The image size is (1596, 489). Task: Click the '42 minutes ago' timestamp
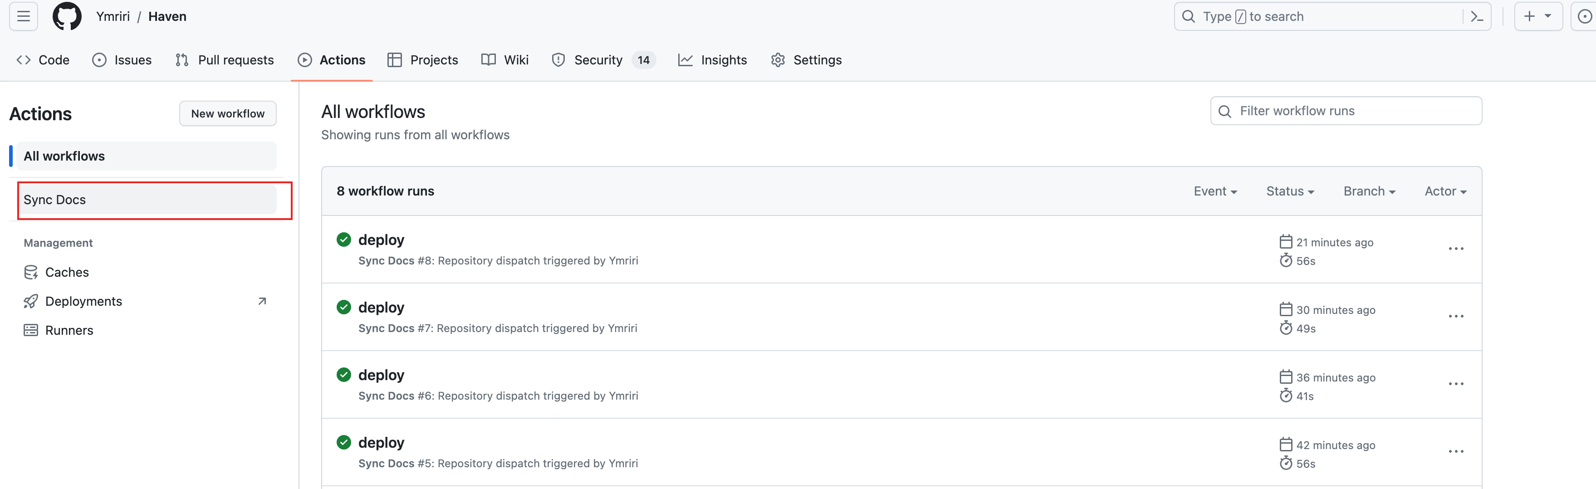coord(1336,445)
